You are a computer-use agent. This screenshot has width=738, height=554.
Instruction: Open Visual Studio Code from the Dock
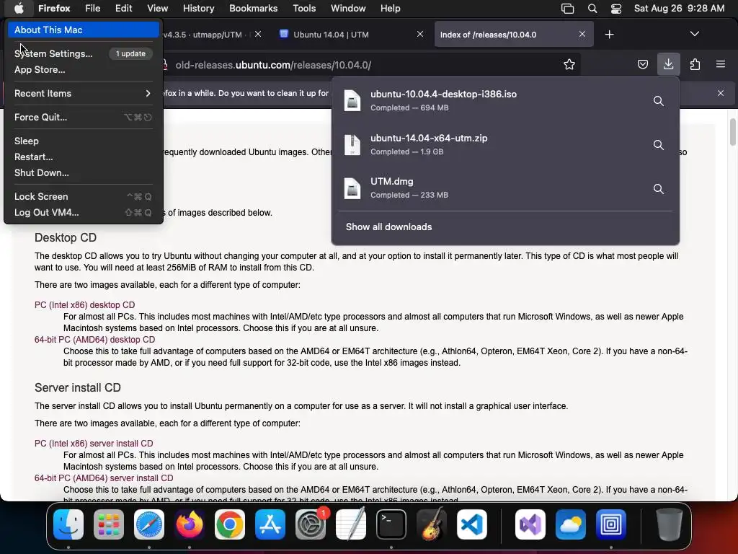pyautogui.click(x=471, y=524)
